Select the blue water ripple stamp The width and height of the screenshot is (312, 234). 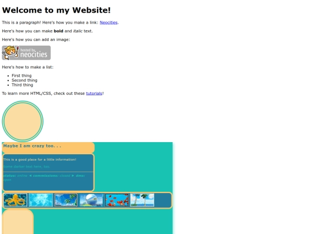(40, 200)
